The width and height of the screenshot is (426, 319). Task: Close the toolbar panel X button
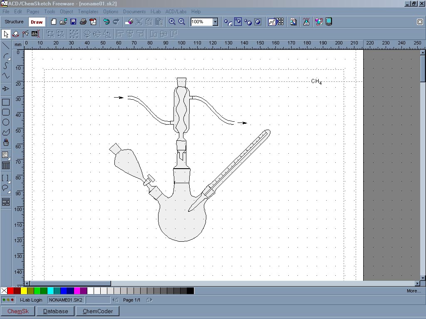[420, 22]
